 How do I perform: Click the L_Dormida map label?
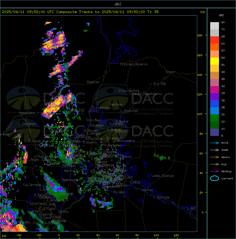(x=161, y=197)
